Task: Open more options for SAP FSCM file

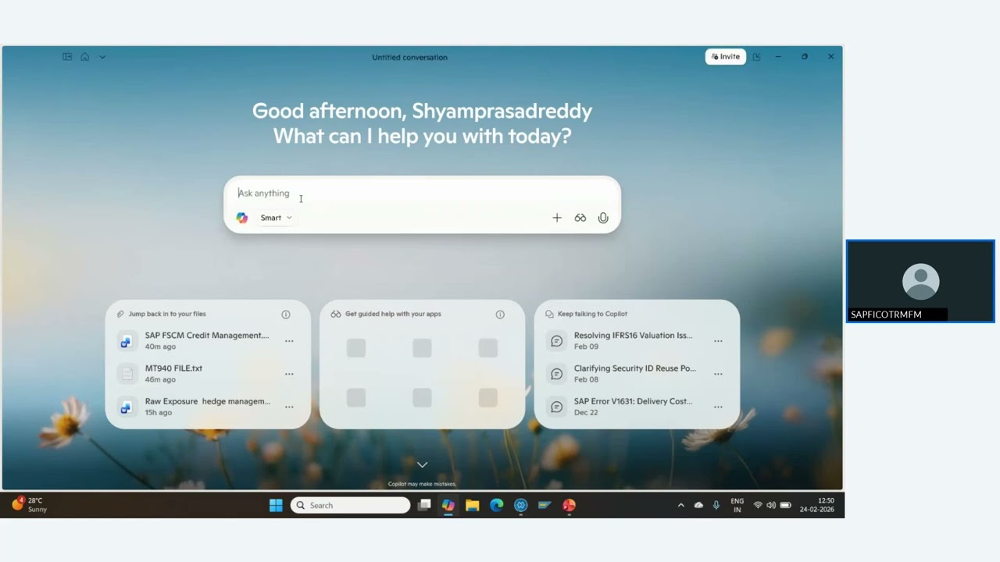Action: (x=289, y=341)
